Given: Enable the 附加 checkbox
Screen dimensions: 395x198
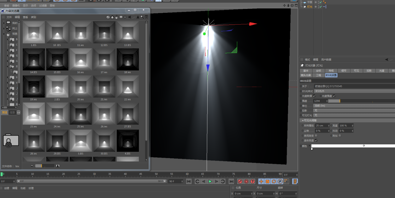Looking at the screenshot, I should [x=340, y=136].
